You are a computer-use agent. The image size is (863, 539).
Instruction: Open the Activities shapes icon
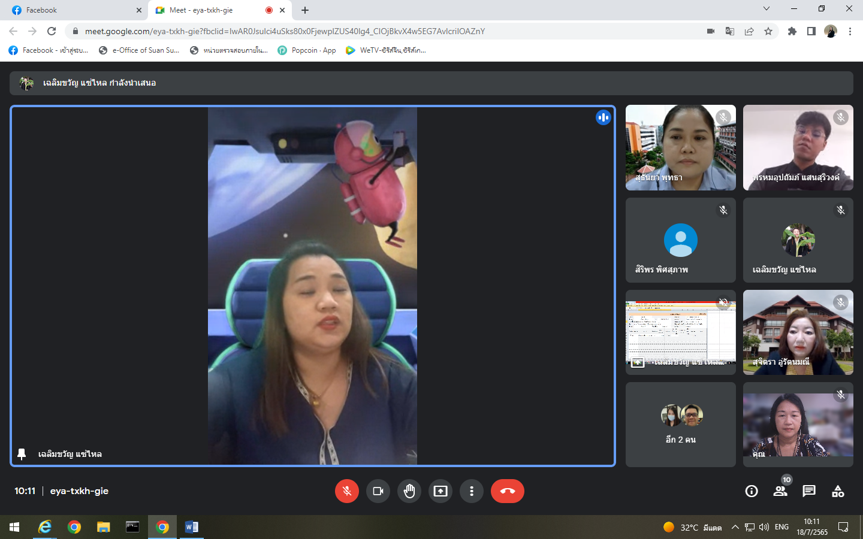(x=838, y=491)
